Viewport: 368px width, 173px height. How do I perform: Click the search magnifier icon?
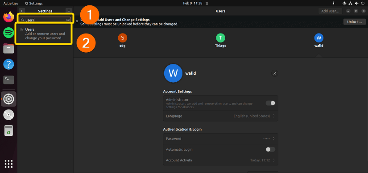click(23, 20)
